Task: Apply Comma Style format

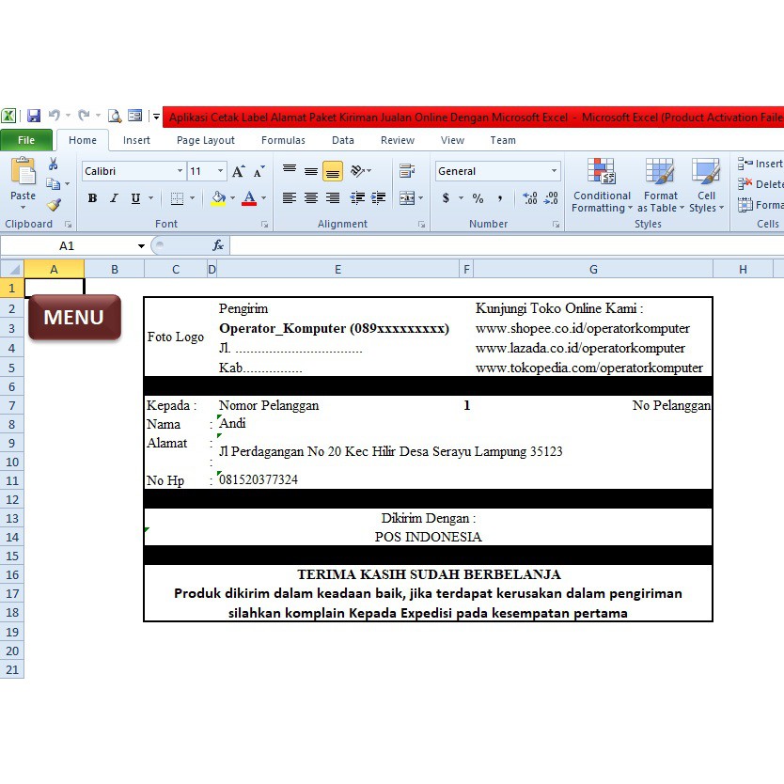Action: (x=499, y=198)
